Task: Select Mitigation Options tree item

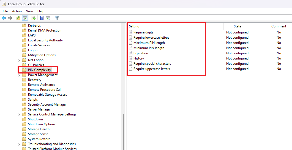Action: (42, 55)
